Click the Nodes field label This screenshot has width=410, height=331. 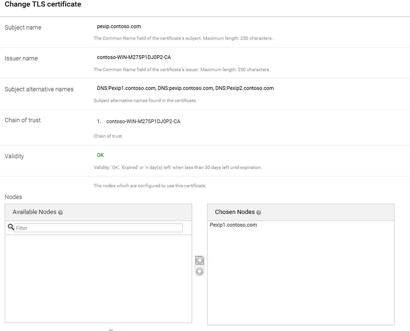[x=13, y=197]
